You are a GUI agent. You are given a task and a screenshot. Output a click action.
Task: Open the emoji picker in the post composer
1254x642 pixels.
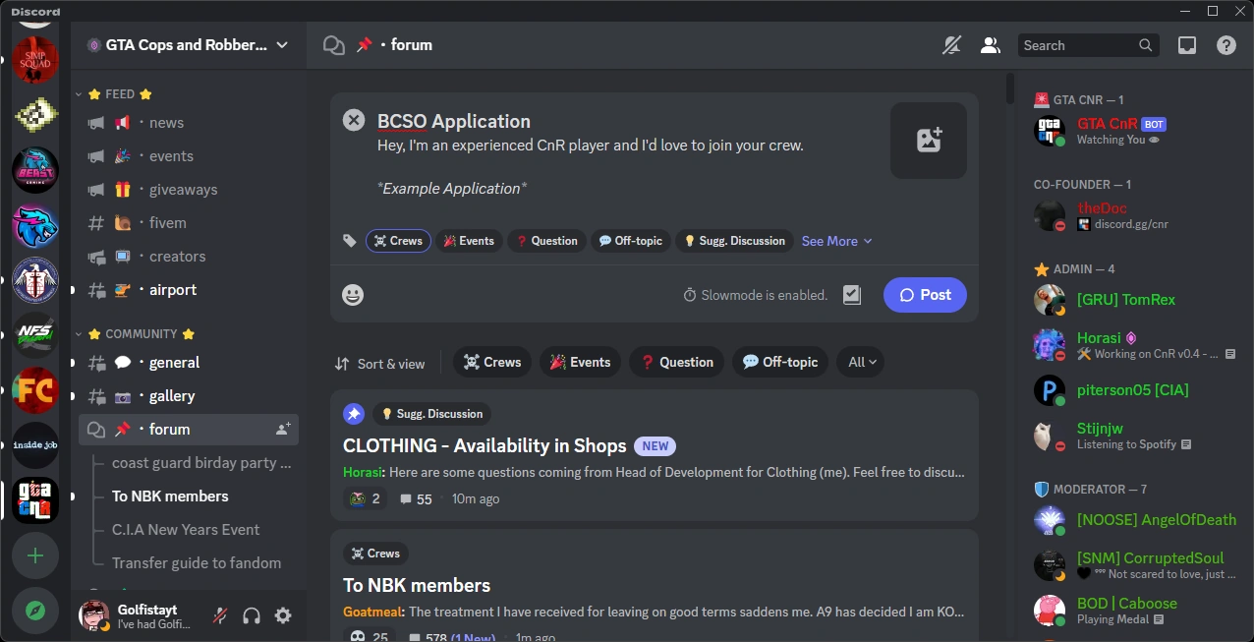353,295
